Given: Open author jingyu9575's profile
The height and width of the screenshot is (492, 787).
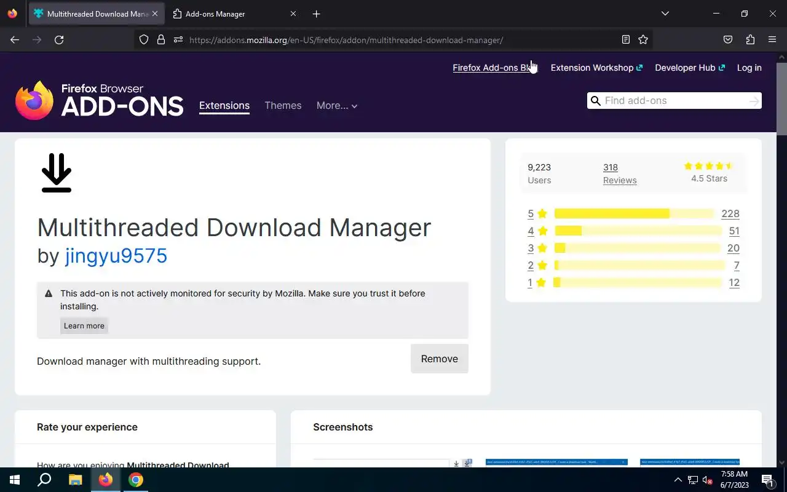Looking at the screenshot, I should coord(116,255).
